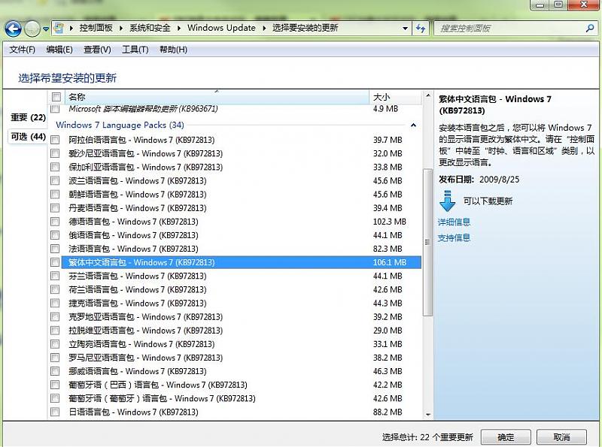
Task: Open the 工具(T) menu
Action: 135,50
